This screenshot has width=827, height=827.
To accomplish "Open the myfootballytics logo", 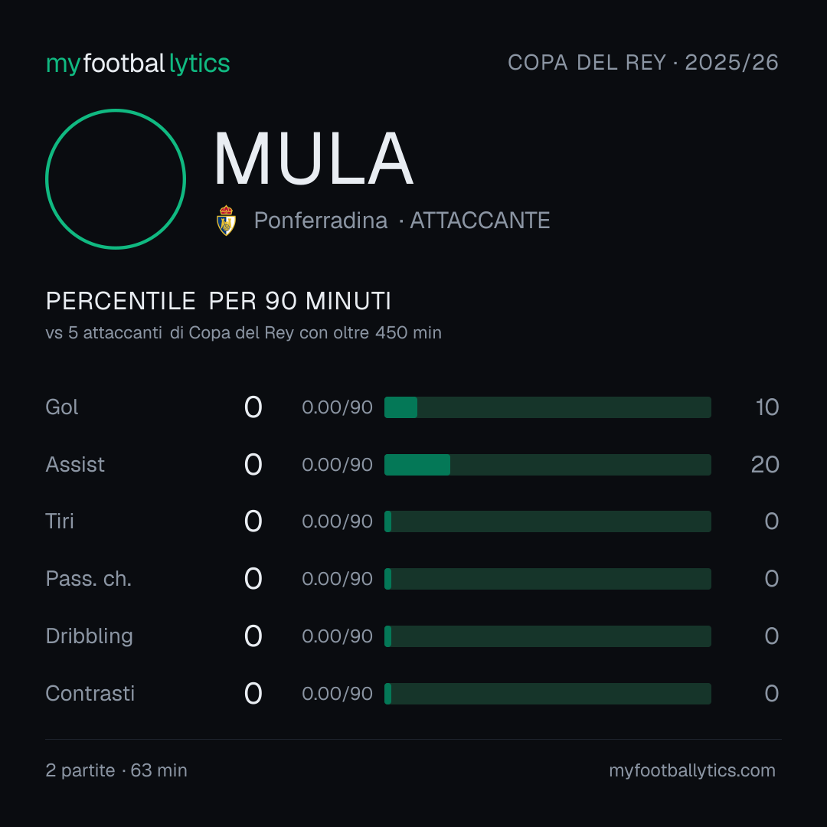I will [x=138, y=64].
